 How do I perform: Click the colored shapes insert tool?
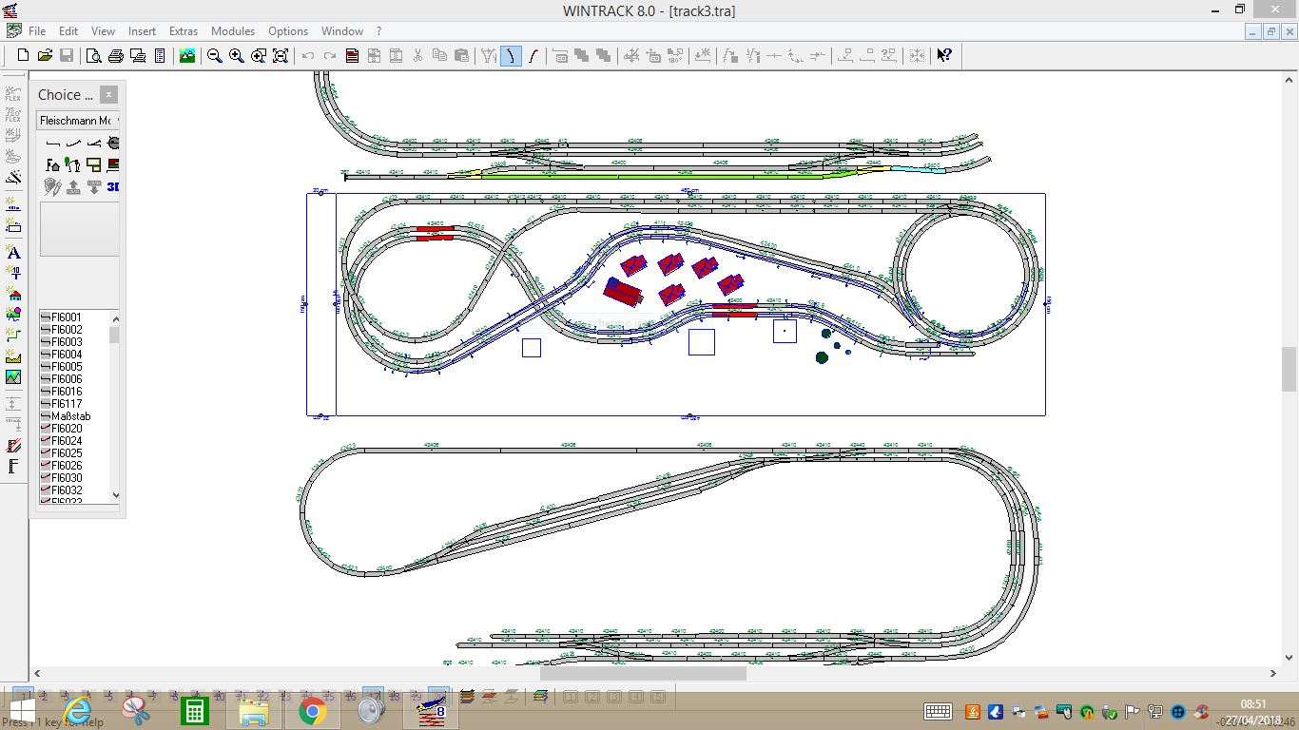pos(13,314)
